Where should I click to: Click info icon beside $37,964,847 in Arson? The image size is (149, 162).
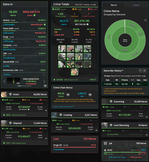click(29, 109)
